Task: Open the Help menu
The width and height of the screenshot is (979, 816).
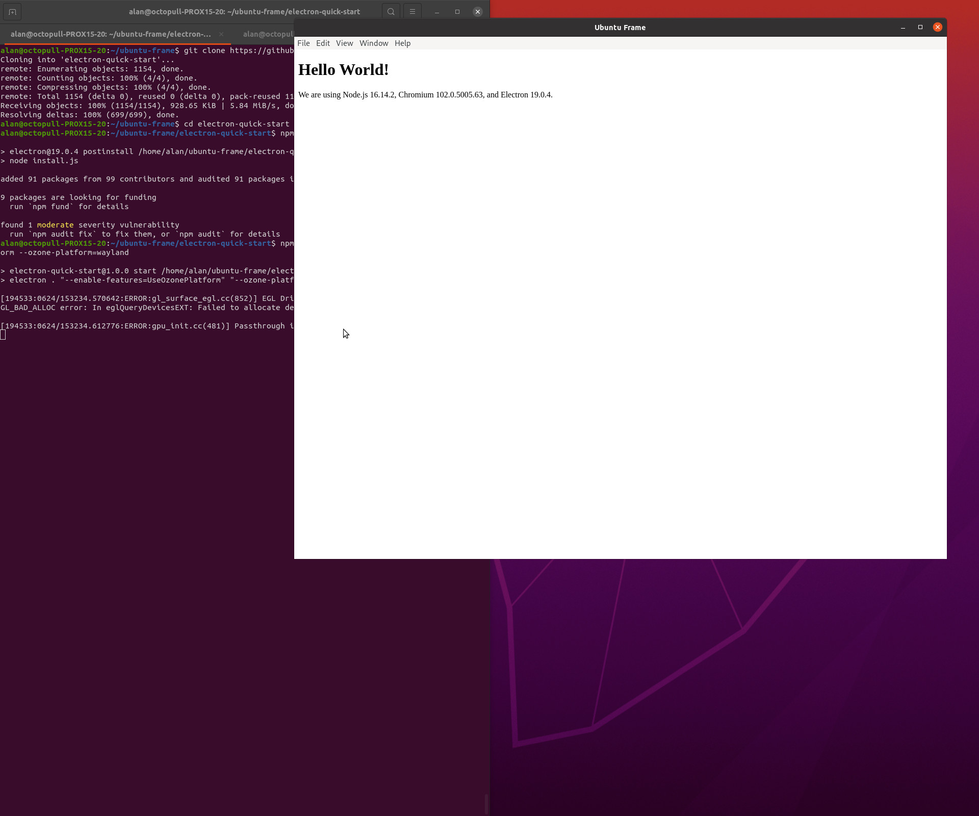Action: tap(402, 43)
